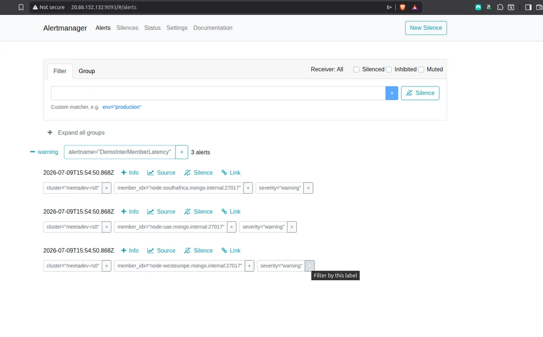Open Source for the uae node alert

click(161, 212)
